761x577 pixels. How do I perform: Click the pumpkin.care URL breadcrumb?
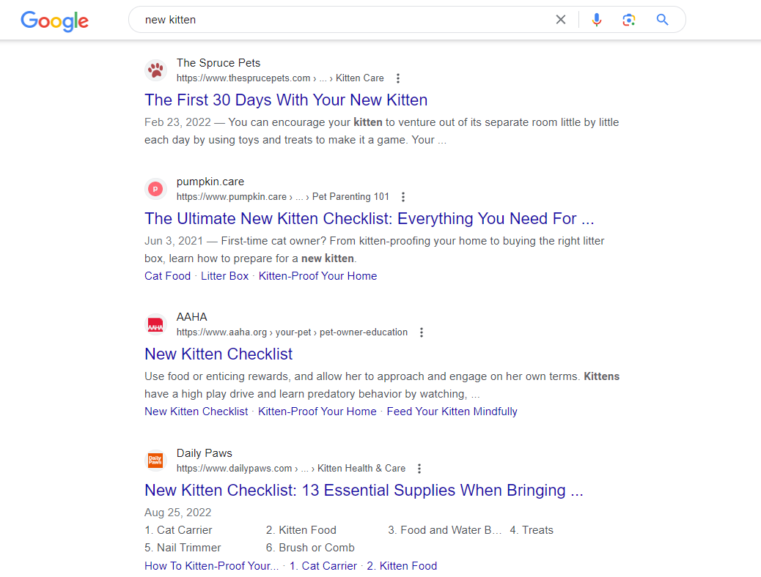(x=283, y=197)
